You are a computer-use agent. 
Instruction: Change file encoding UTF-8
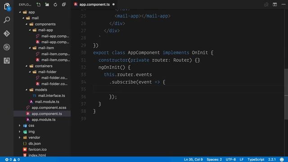pyautogui.click(x=231, y=159)
